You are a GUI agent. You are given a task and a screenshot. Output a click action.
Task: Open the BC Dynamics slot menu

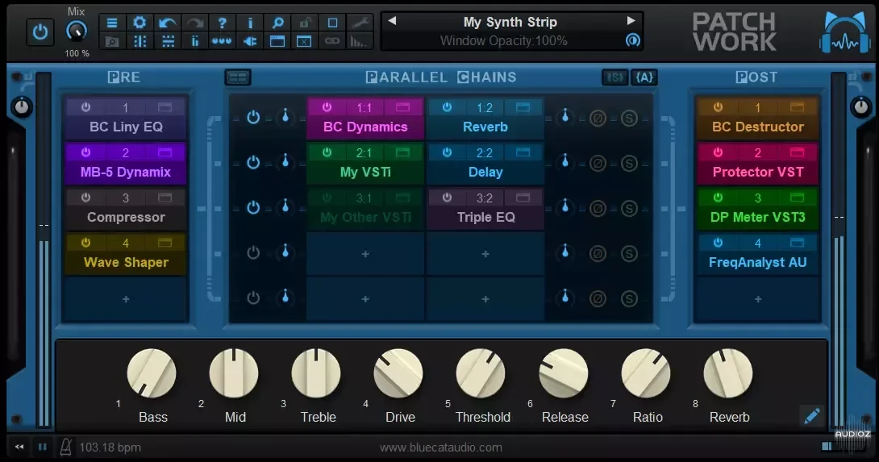[365, 127]
